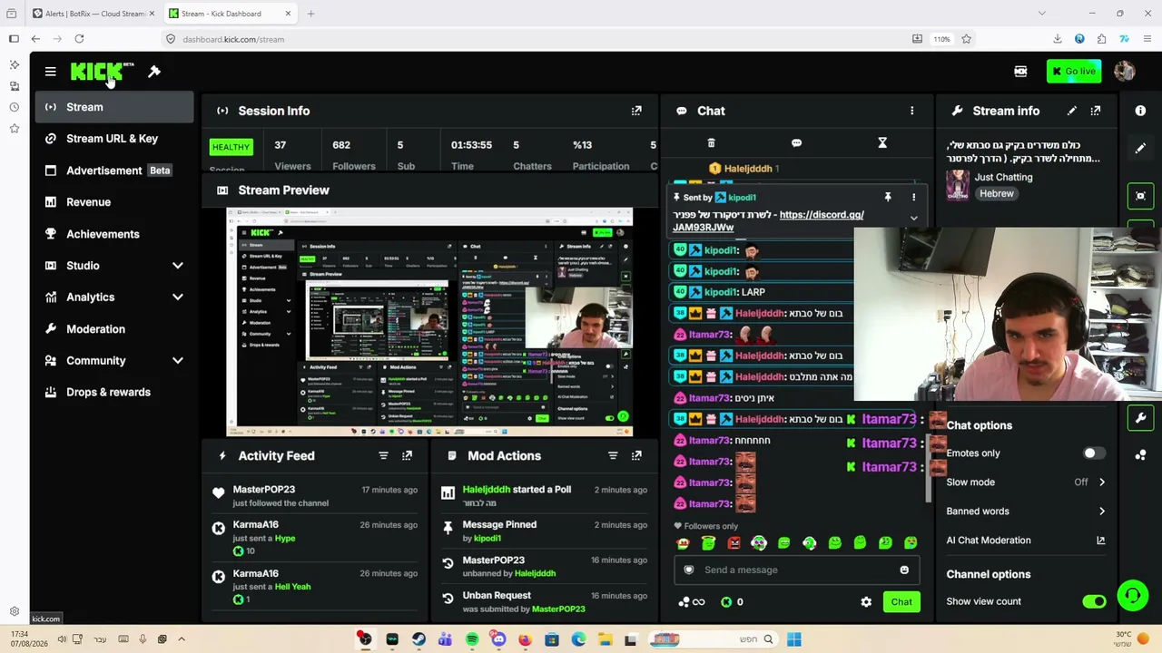
Task: Open the emoji picker in message box
Action: pyautogui.click(x=904, y=570)
